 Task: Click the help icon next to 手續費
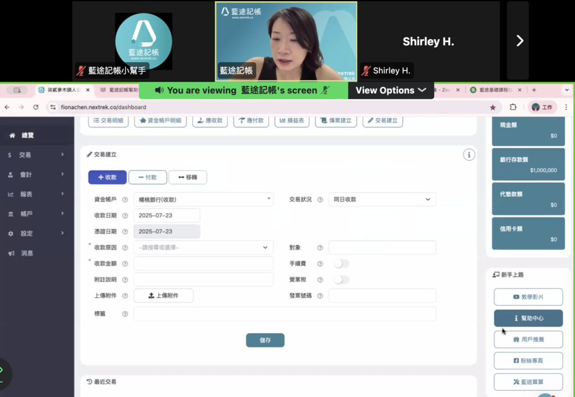coord(320,264)
